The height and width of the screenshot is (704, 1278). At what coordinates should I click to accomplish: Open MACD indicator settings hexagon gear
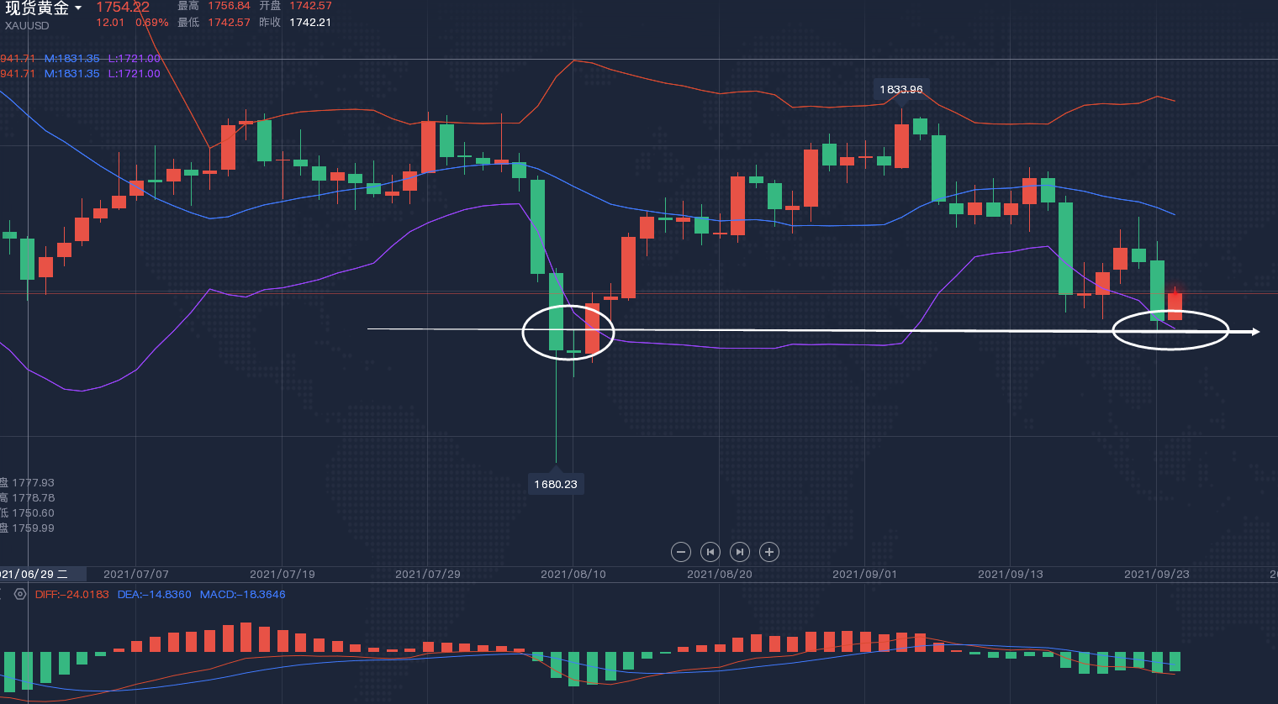tap(20, 594)
